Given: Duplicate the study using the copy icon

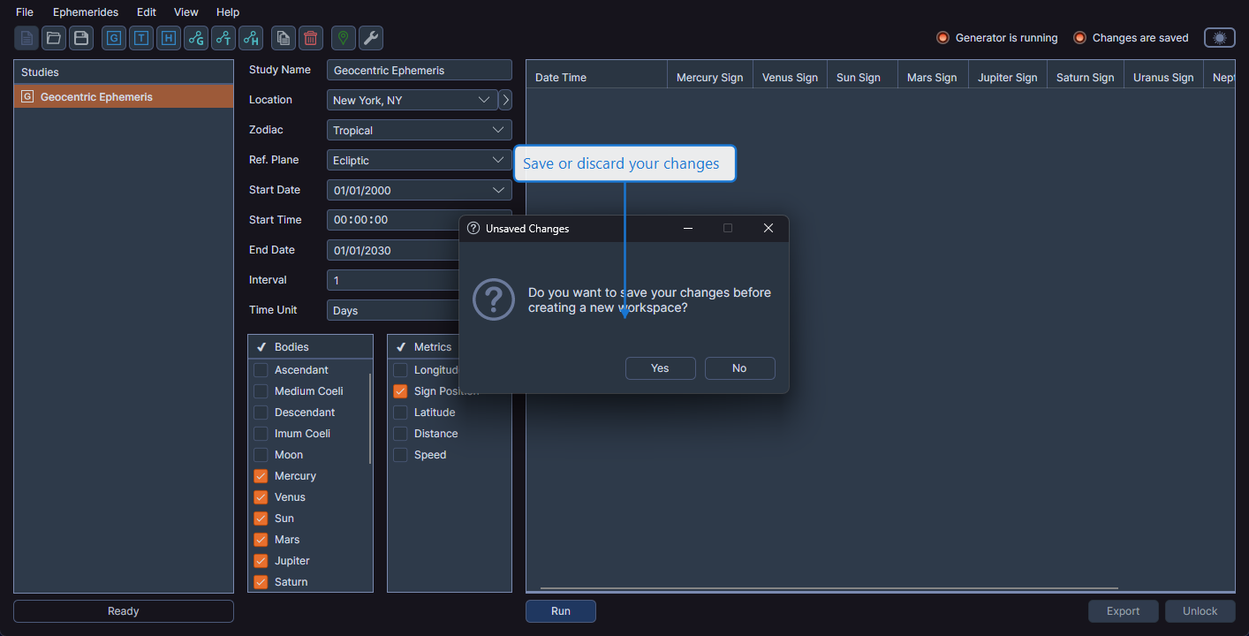Looking at the screenshot, I should coord(283,38).
